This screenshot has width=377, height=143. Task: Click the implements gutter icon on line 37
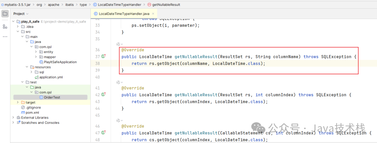click(104, 57)
